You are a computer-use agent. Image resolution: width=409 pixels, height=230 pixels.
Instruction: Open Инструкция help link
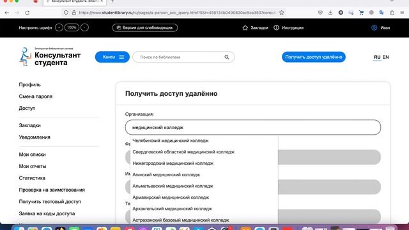(x=288, y=27)
